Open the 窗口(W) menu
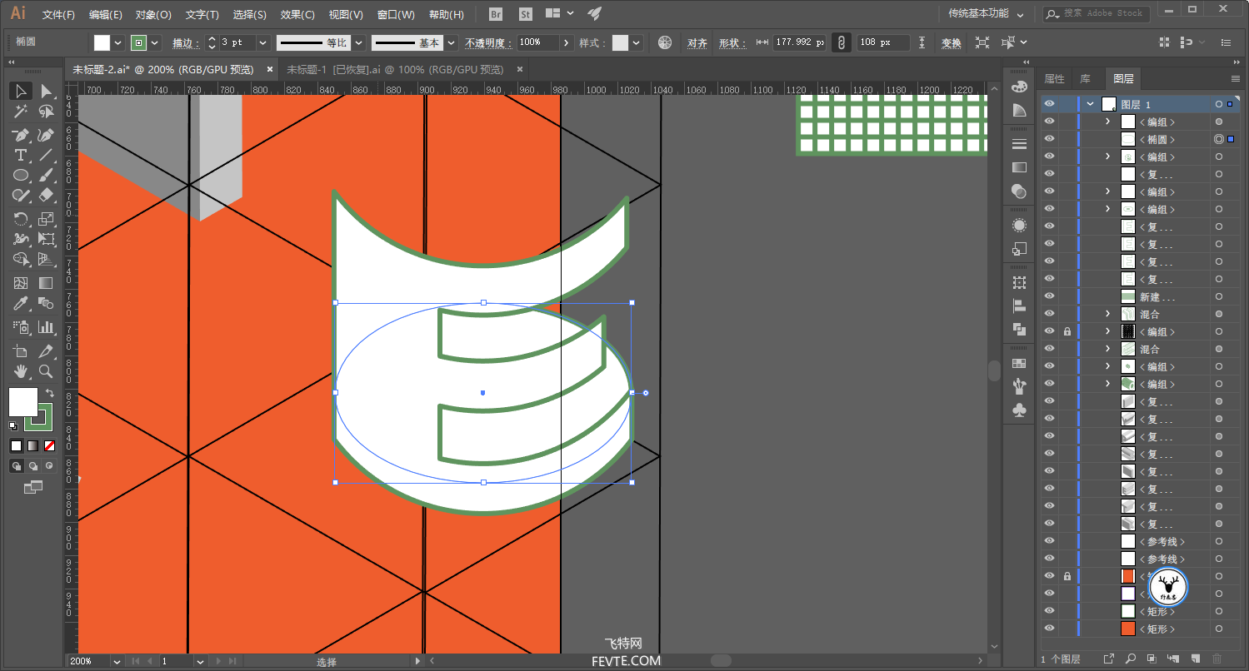This screenshot has width=1249, height=671. (x=396, y=14)
